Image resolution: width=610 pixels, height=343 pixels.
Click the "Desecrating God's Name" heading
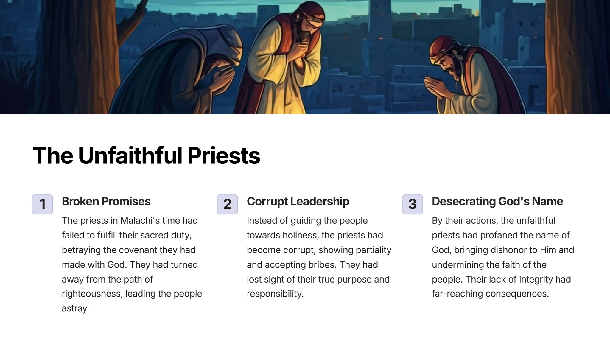(497, 202)
